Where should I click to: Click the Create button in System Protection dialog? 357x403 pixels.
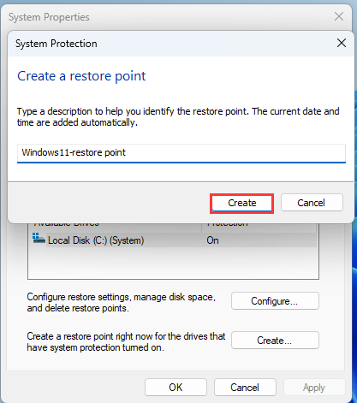(241, 203)
